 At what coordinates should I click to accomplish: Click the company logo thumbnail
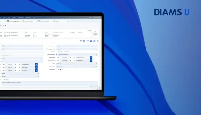[x=96, y=33]
